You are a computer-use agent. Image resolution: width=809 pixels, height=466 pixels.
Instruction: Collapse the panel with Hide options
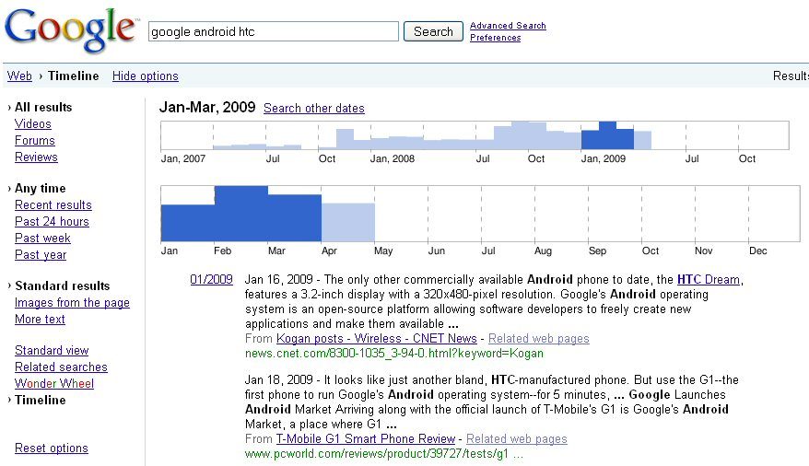pyautogui.click(x=146, y=76)
